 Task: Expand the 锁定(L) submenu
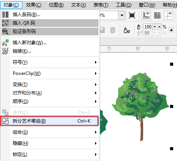point(50,154)
